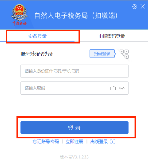
Task: Click the 扫码登录 bubble button
Action: [102, 54]
